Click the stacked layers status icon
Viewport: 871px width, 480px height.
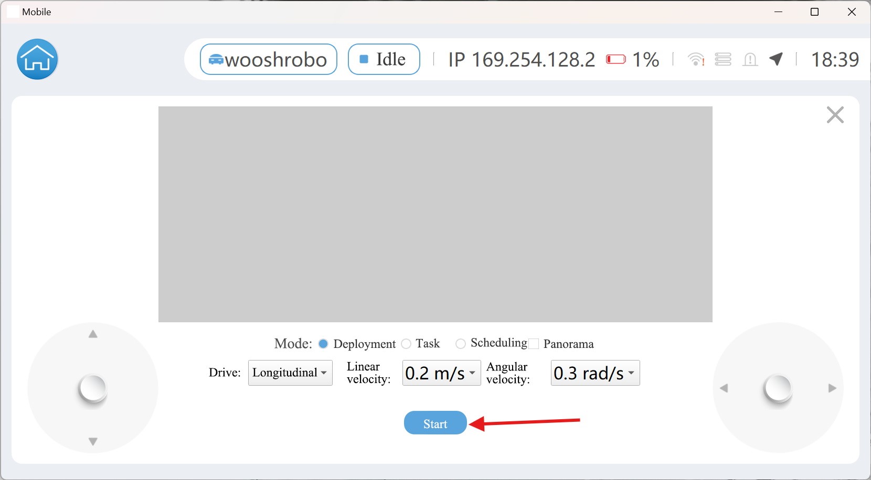[x=723, y=59]
